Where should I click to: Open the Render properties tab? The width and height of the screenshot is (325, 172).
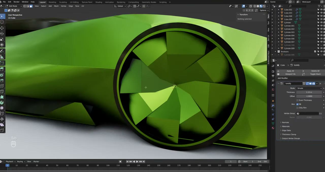[x=273, y=72]
